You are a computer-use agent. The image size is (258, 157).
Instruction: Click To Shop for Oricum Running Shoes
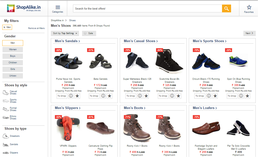[x=200, y=96]
